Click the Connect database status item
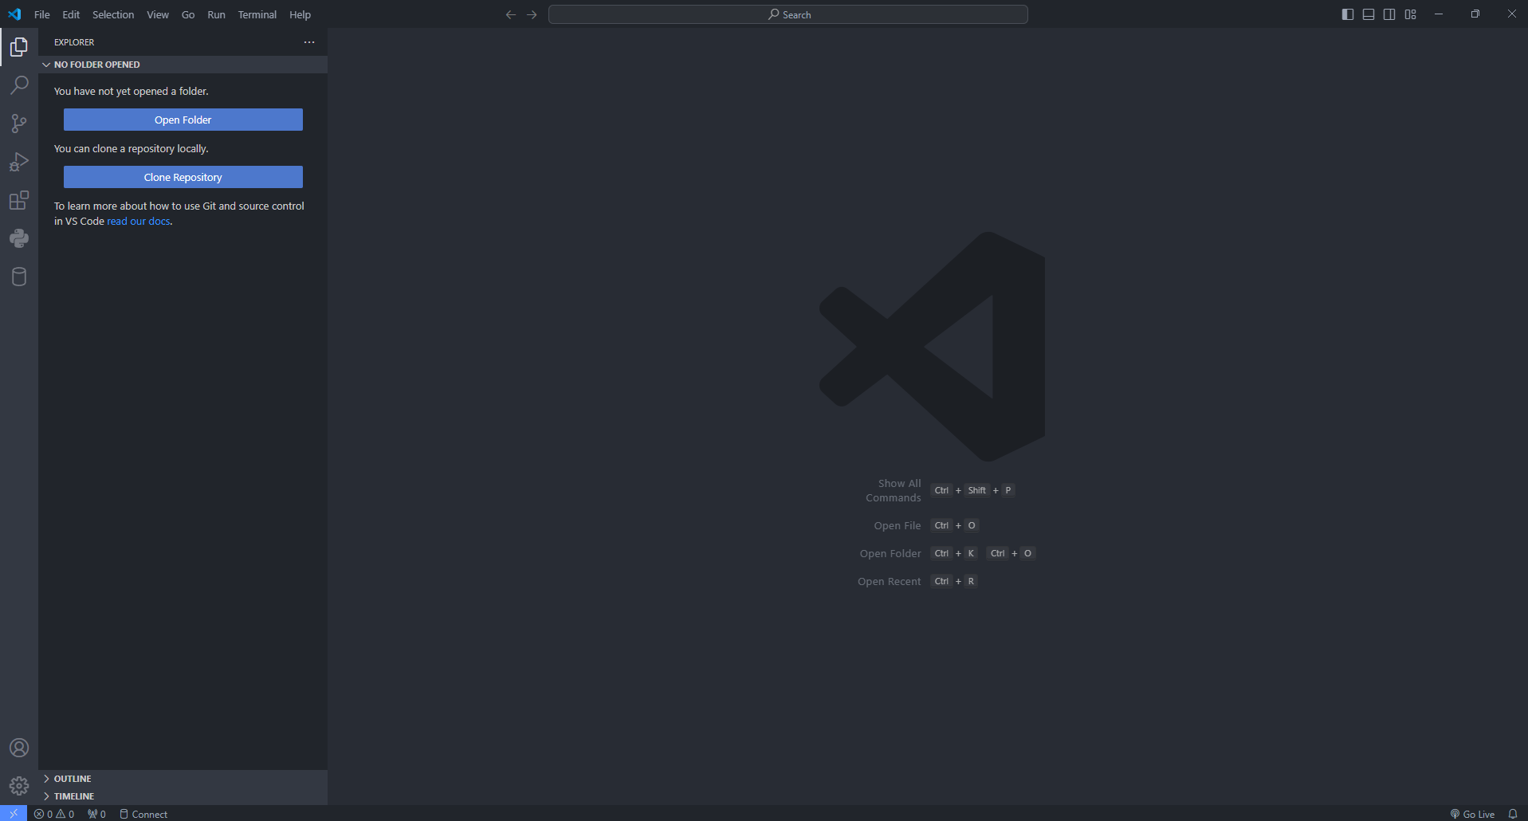 (x=143, y=814)
